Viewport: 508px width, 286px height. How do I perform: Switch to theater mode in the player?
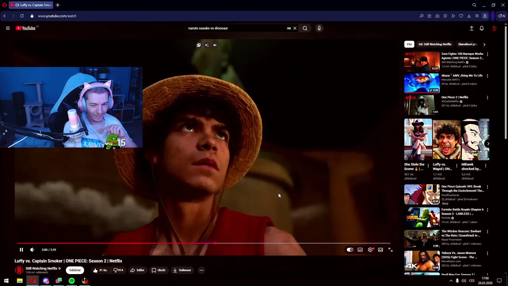tap(380, 250)
